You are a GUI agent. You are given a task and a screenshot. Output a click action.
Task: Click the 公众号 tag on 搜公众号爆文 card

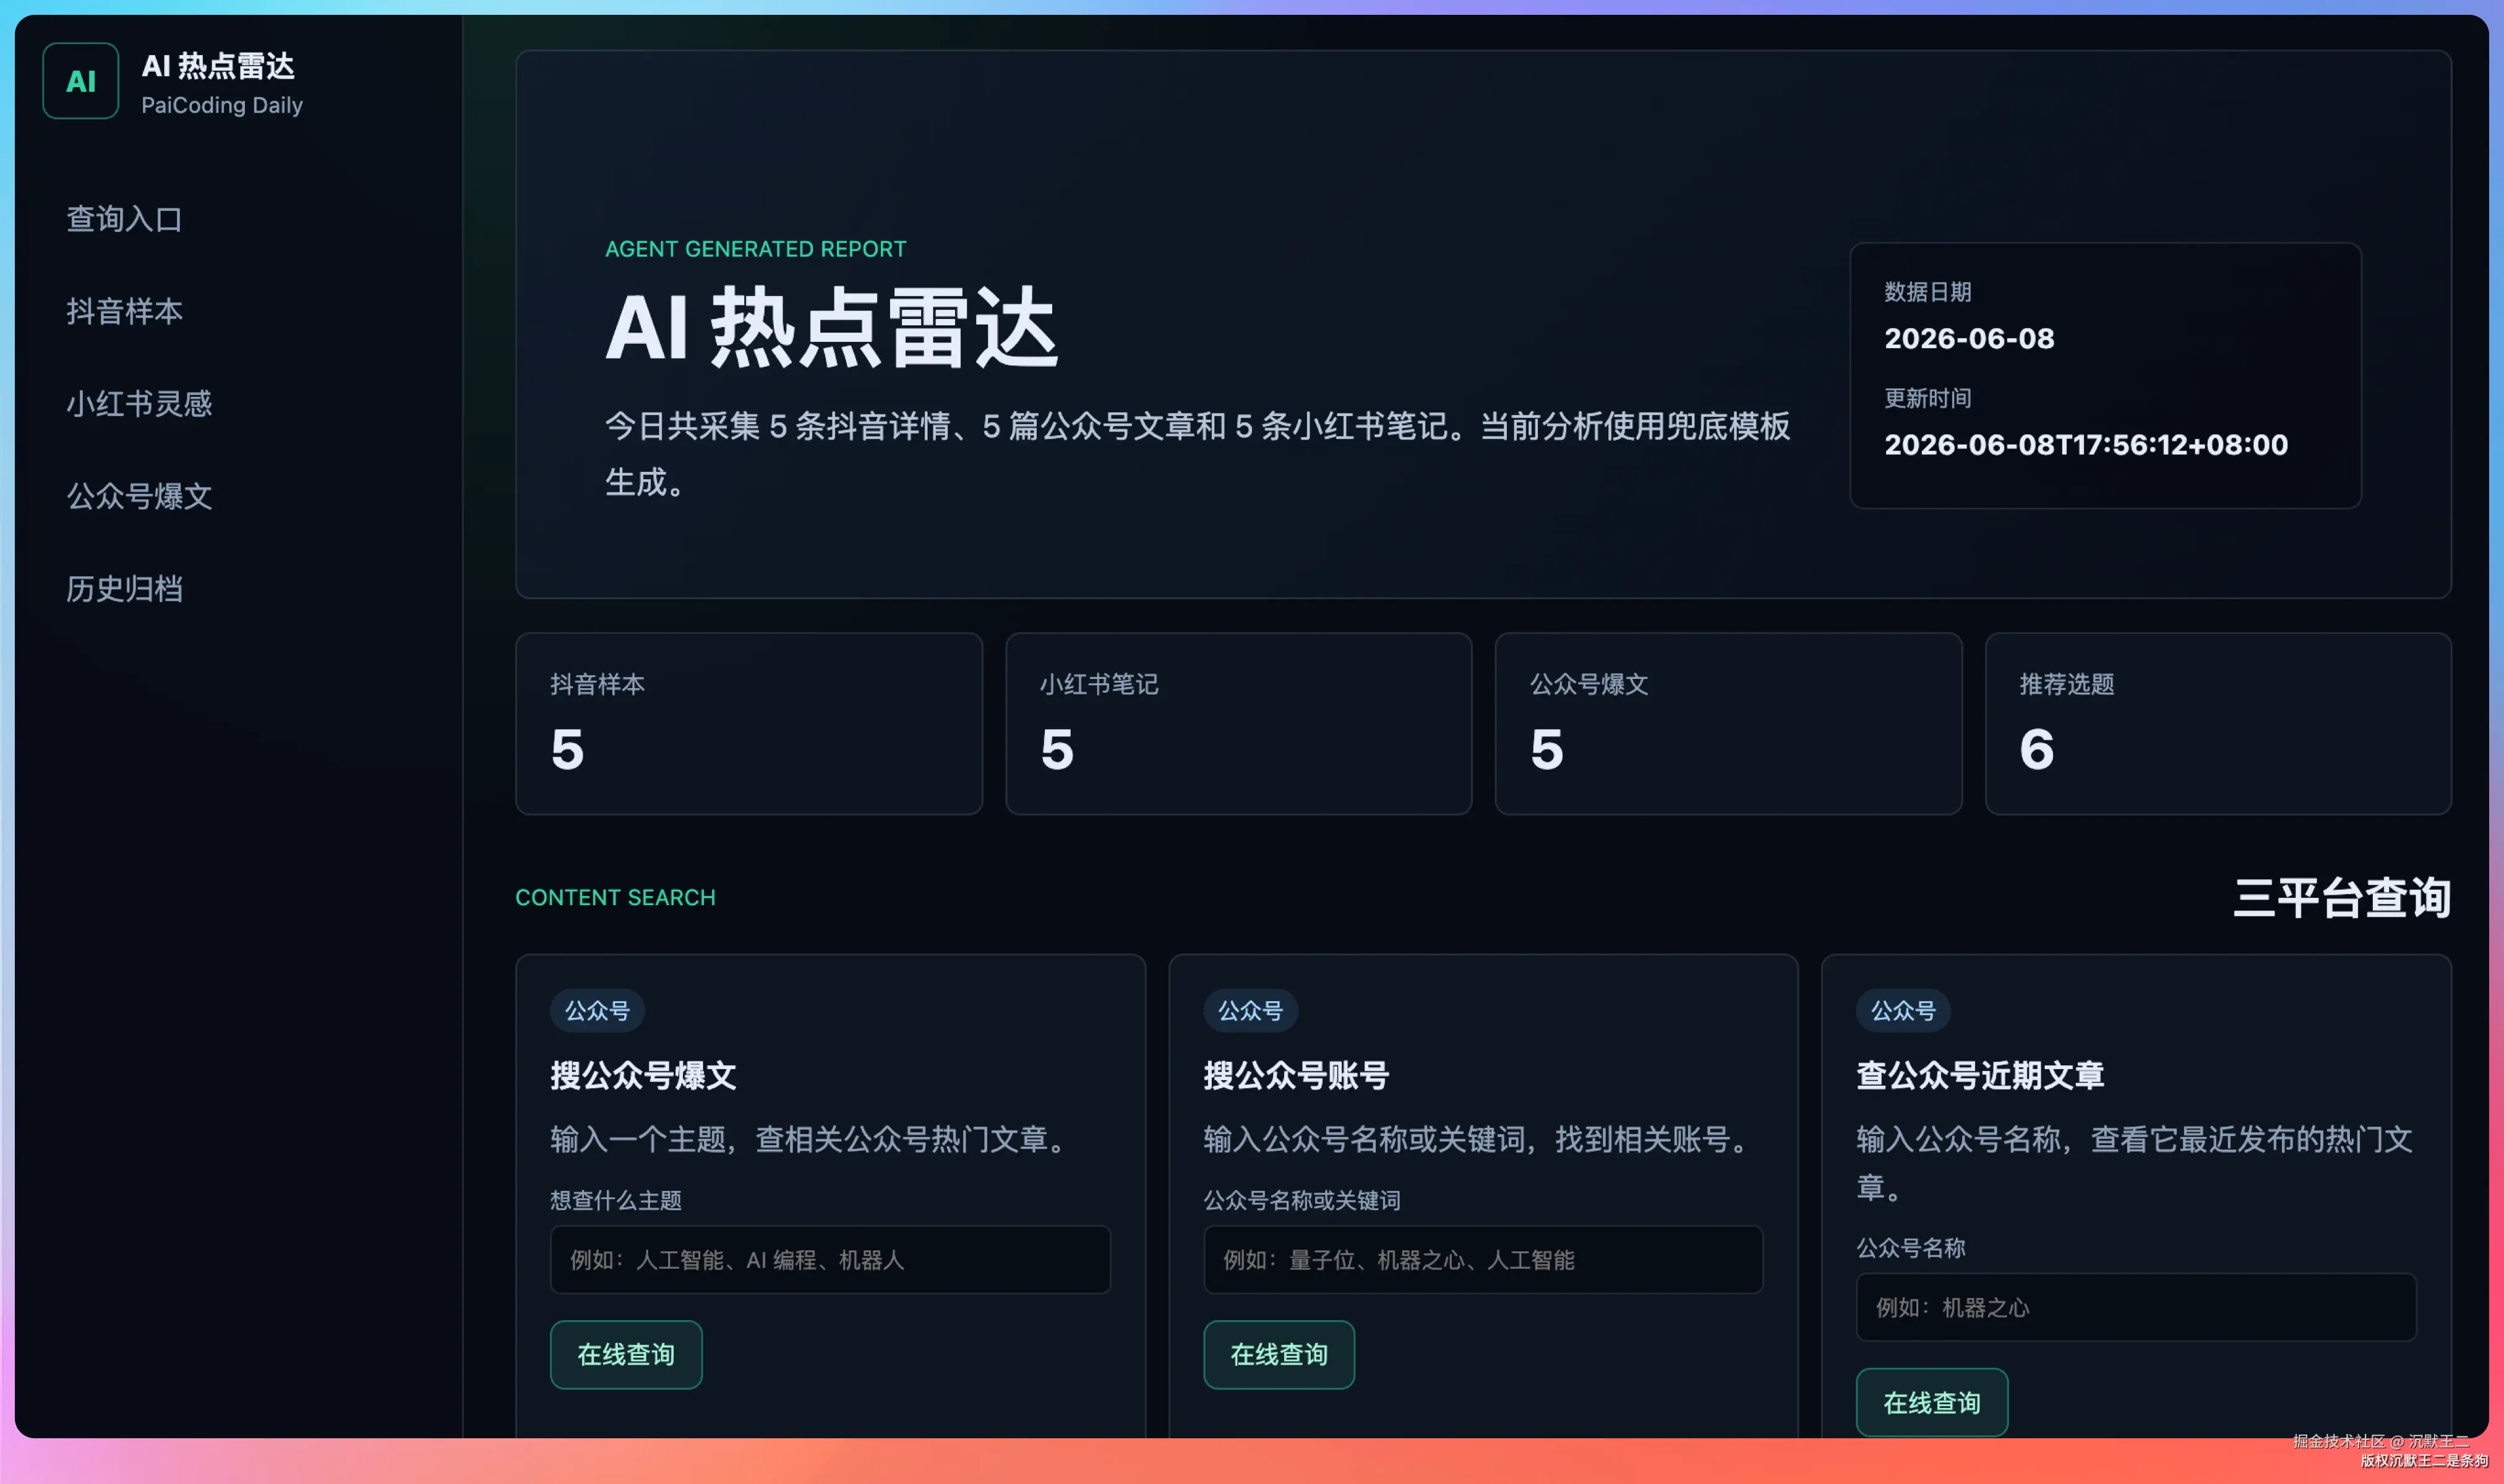click(598, 1011)
